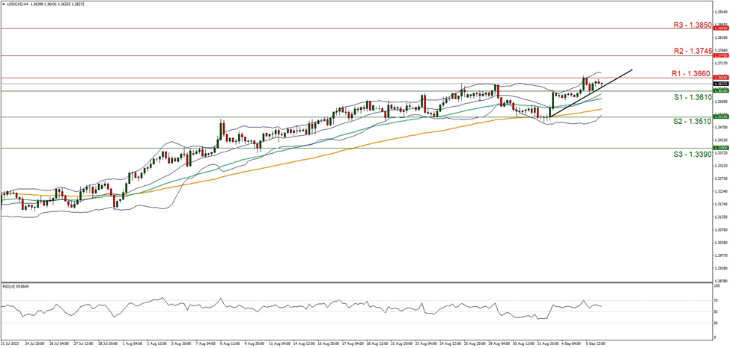730x348 pixels.
Task: Click the dropdown arrow beside USDCAD,H4
Action: coord(4,5)
